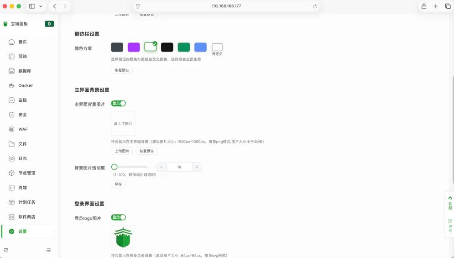Open the WAF firewall icon

[x=11, y=129]
